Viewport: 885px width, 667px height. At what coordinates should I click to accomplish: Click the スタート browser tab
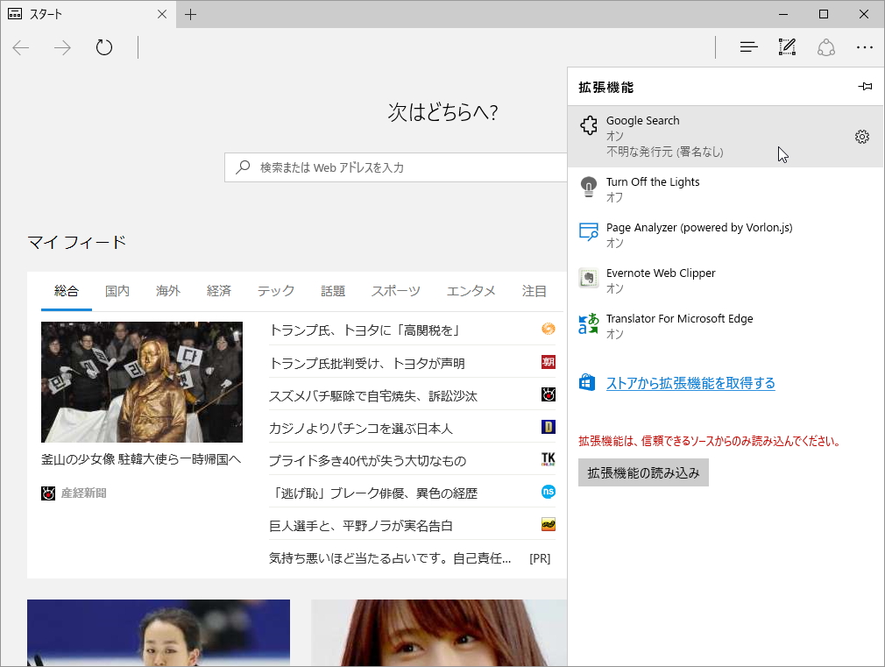pyautogui.click(x=88, y=14)
